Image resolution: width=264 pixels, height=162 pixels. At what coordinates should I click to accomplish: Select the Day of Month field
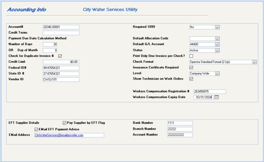click(50, 50)
